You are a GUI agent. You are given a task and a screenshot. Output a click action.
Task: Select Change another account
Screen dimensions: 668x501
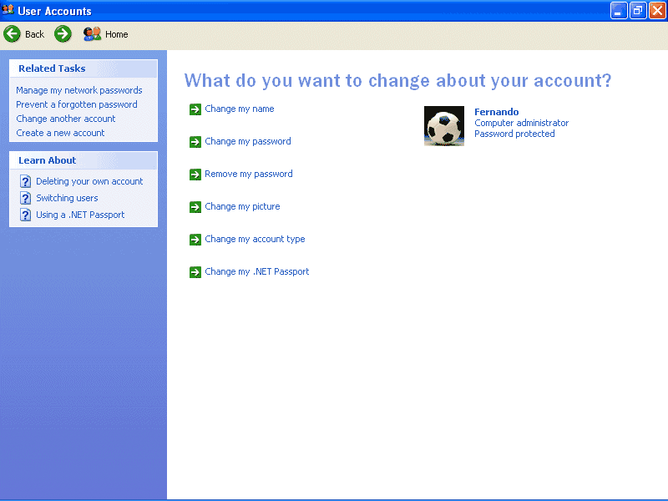tap(65, 119)
